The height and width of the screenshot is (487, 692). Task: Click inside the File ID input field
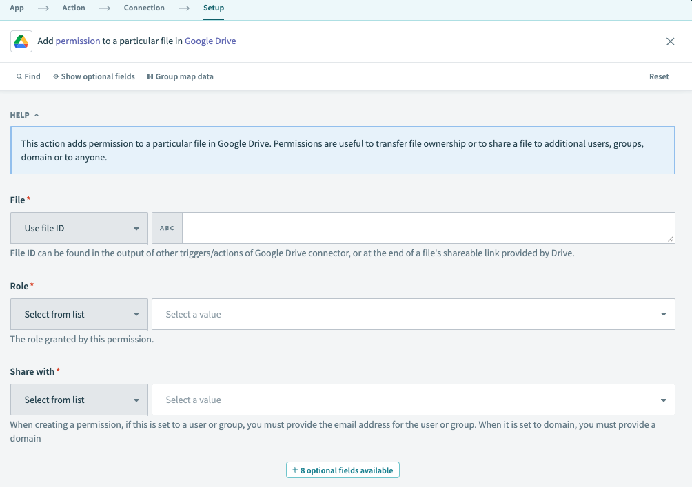(427, 227)
